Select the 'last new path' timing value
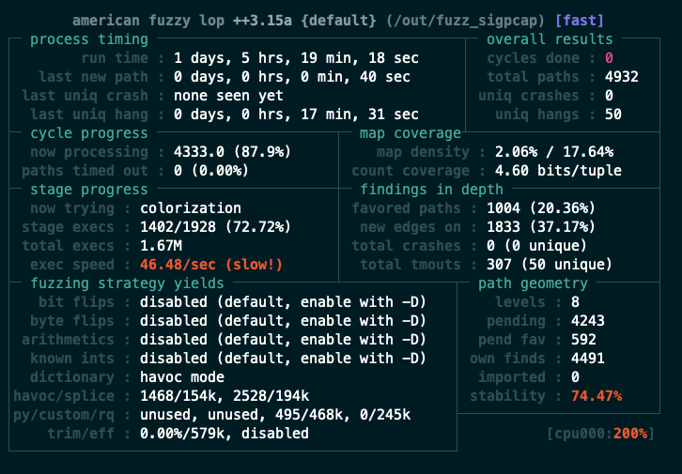Viewport: 682px width, 474px height. pyautogui.click(x=292, y=77)
